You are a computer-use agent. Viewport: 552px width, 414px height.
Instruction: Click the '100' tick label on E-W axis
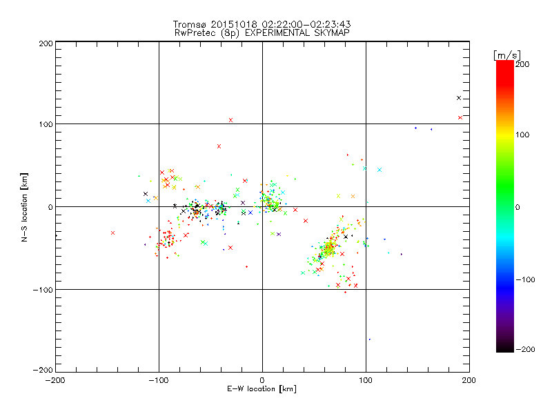(366, 380)
